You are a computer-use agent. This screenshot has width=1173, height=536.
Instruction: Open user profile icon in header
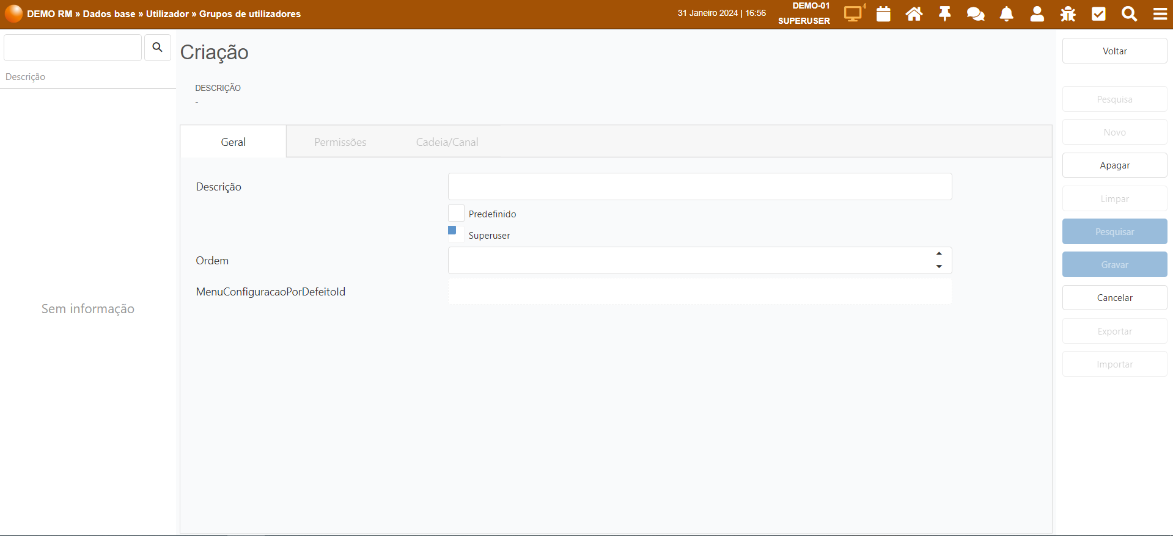pyautogui.click(x=1037, y=13)
